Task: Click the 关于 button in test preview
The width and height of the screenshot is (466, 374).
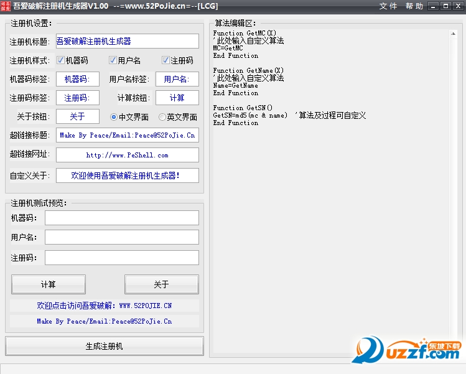Action: (x=161, y=284)
